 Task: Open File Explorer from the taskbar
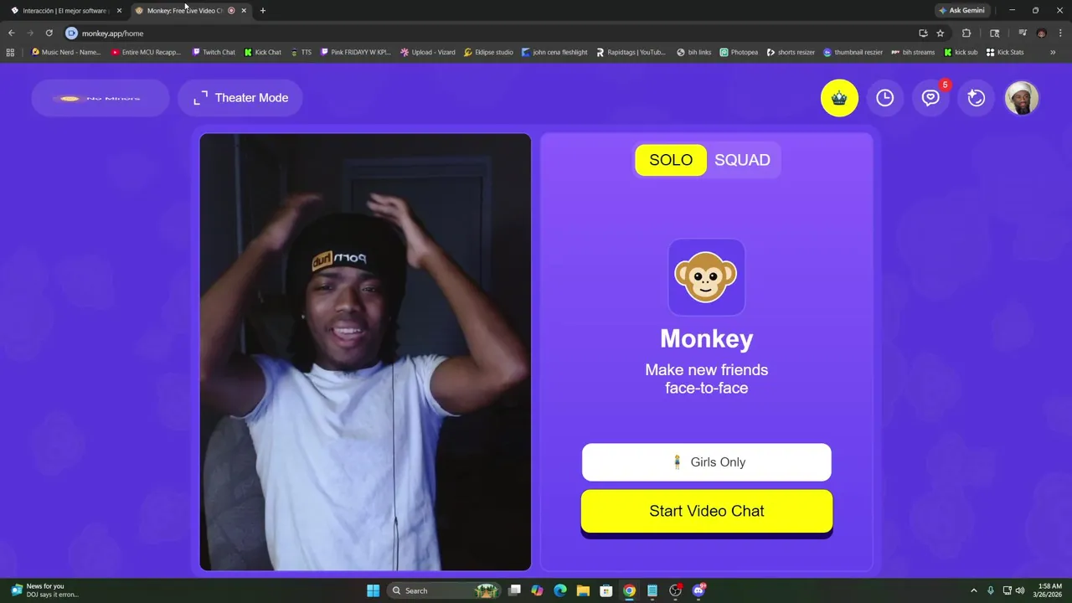(583, 590)
